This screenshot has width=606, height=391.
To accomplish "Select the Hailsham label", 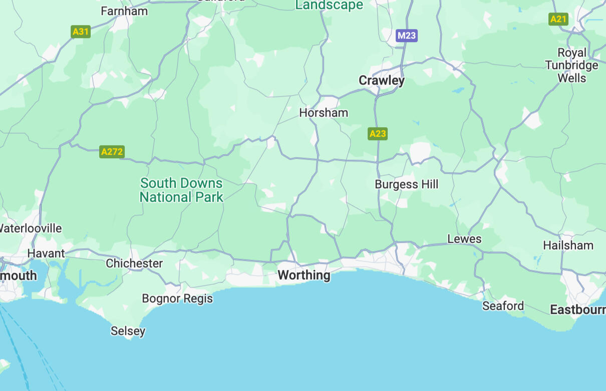I will coord(568,245).
